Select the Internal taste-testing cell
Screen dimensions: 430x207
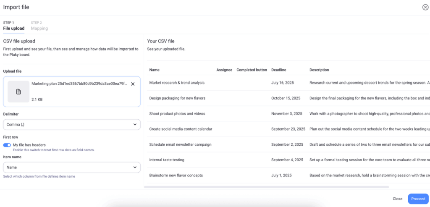pos(167,160)
